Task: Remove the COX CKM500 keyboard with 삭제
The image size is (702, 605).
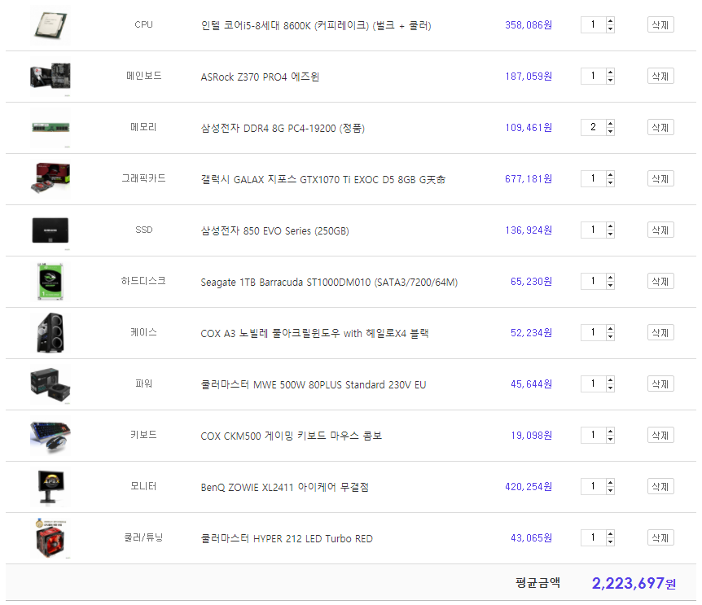Action: [x=660, y=435]
